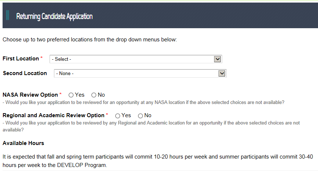Click the First Location field label
This screenshot has height=171, width=318.
pyautogui.click(x=21, y=59)
